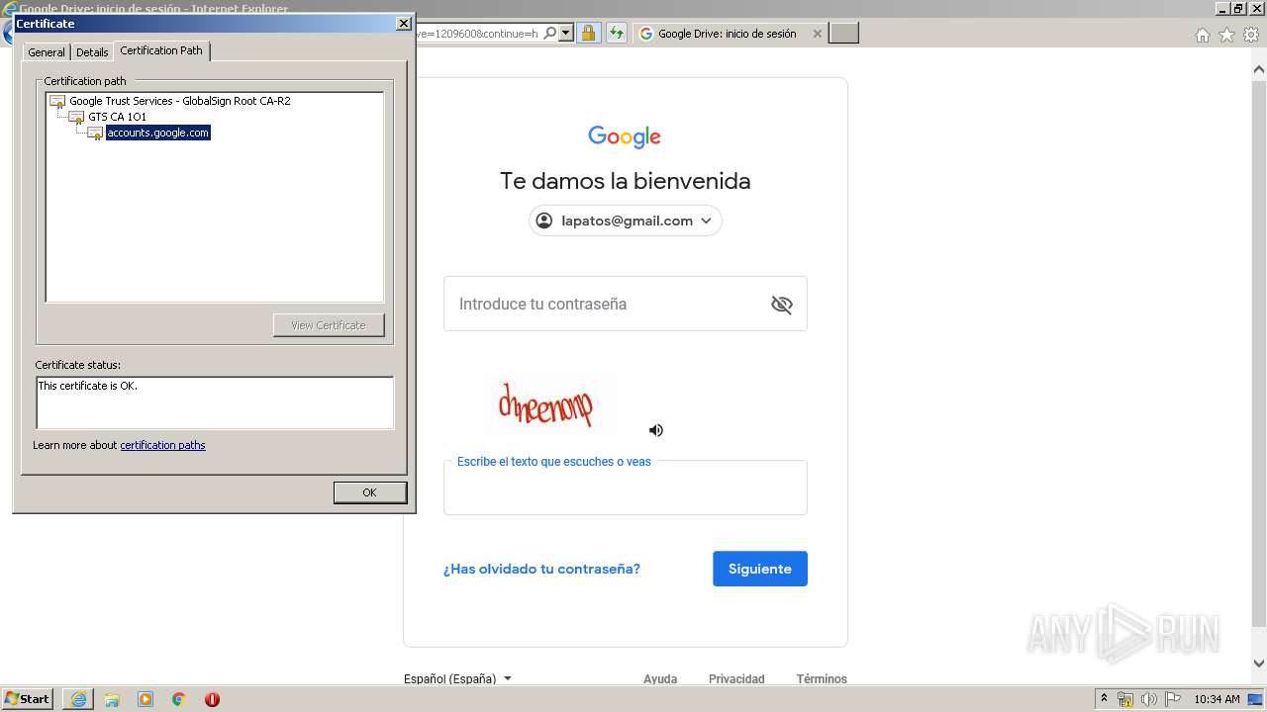Click the security lock icon

588,34
